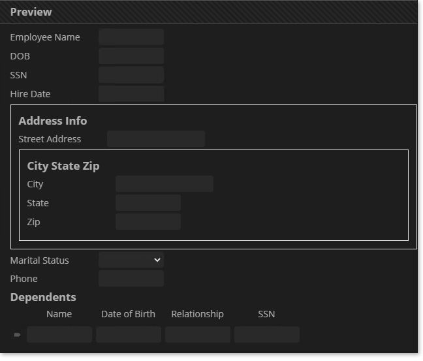
Task: Select the State input box
Action: tap(148, 203)
